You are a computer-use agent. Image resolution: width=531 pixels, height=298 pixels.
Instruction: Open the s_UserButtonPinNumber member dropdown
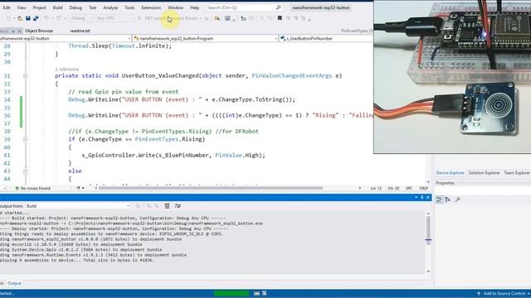tap(326, 39)
